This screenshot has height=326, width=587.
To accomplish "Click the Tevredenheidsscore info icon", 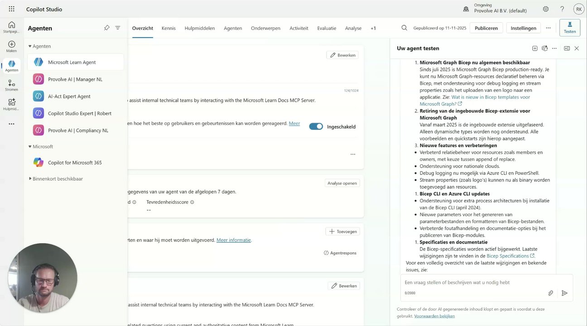I will (192, 202).
